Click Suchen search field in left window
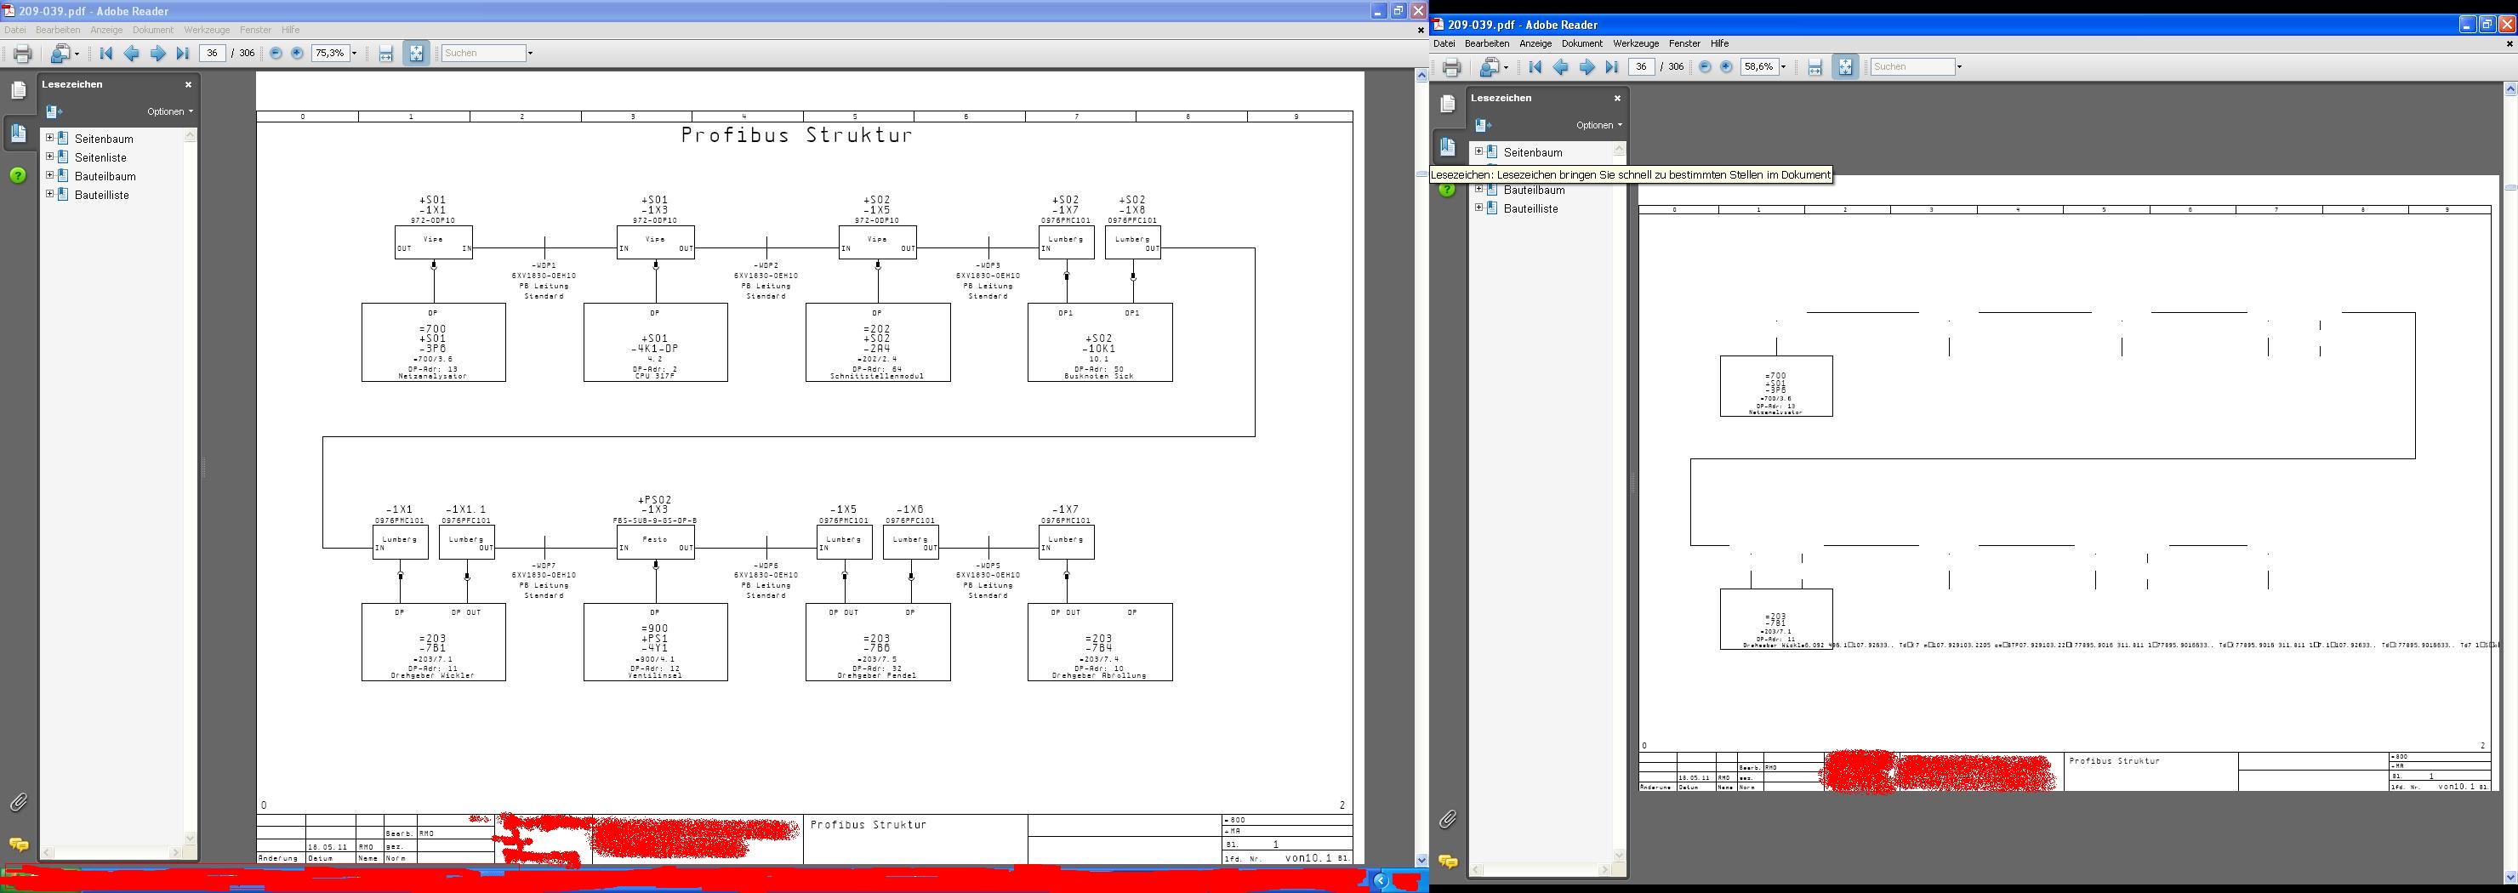2518x893 pixels. [484, 54]
